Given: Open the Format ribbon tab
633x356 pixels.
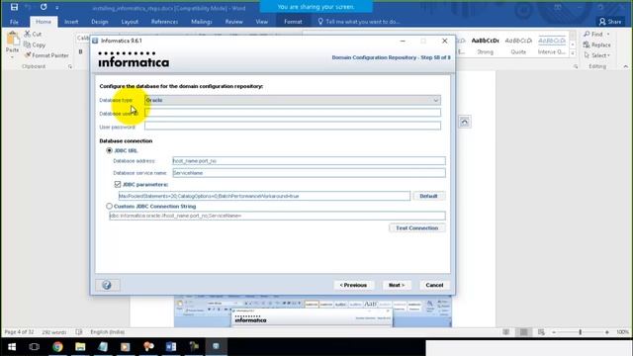Looking at the screenshot, I should pos(293,22).
